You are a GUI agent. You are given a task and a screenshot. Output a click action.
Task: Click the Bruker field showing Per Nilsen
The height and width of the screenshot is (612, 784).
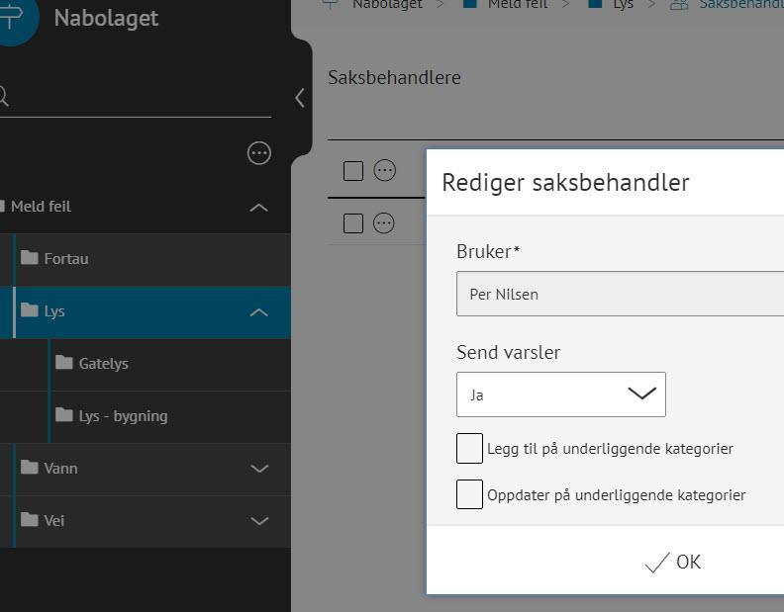click(620, 294)
